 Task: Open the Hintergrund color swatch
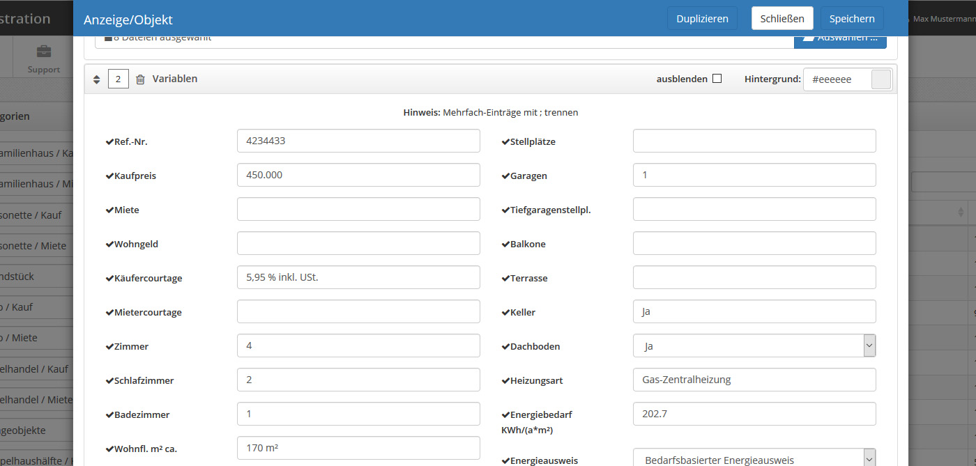pos(881,79)
